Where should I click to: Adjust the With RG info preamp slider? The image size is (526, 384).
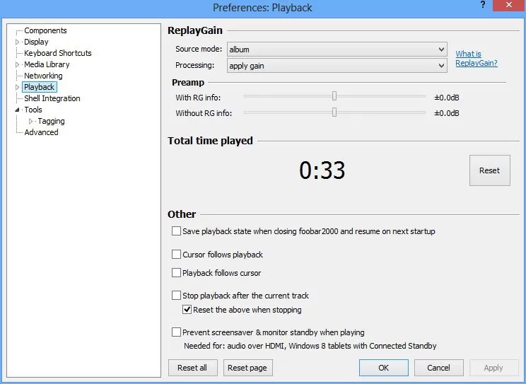click(x=334, y=96)
